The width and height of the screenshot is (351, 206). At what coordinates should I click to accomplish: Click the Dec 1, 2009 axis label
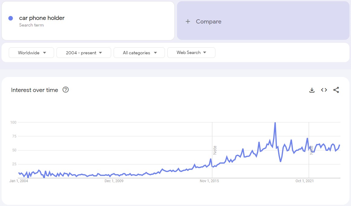point(114,181)
